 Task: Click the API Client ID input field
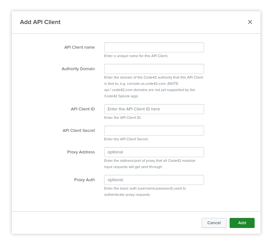click(154, 109)
